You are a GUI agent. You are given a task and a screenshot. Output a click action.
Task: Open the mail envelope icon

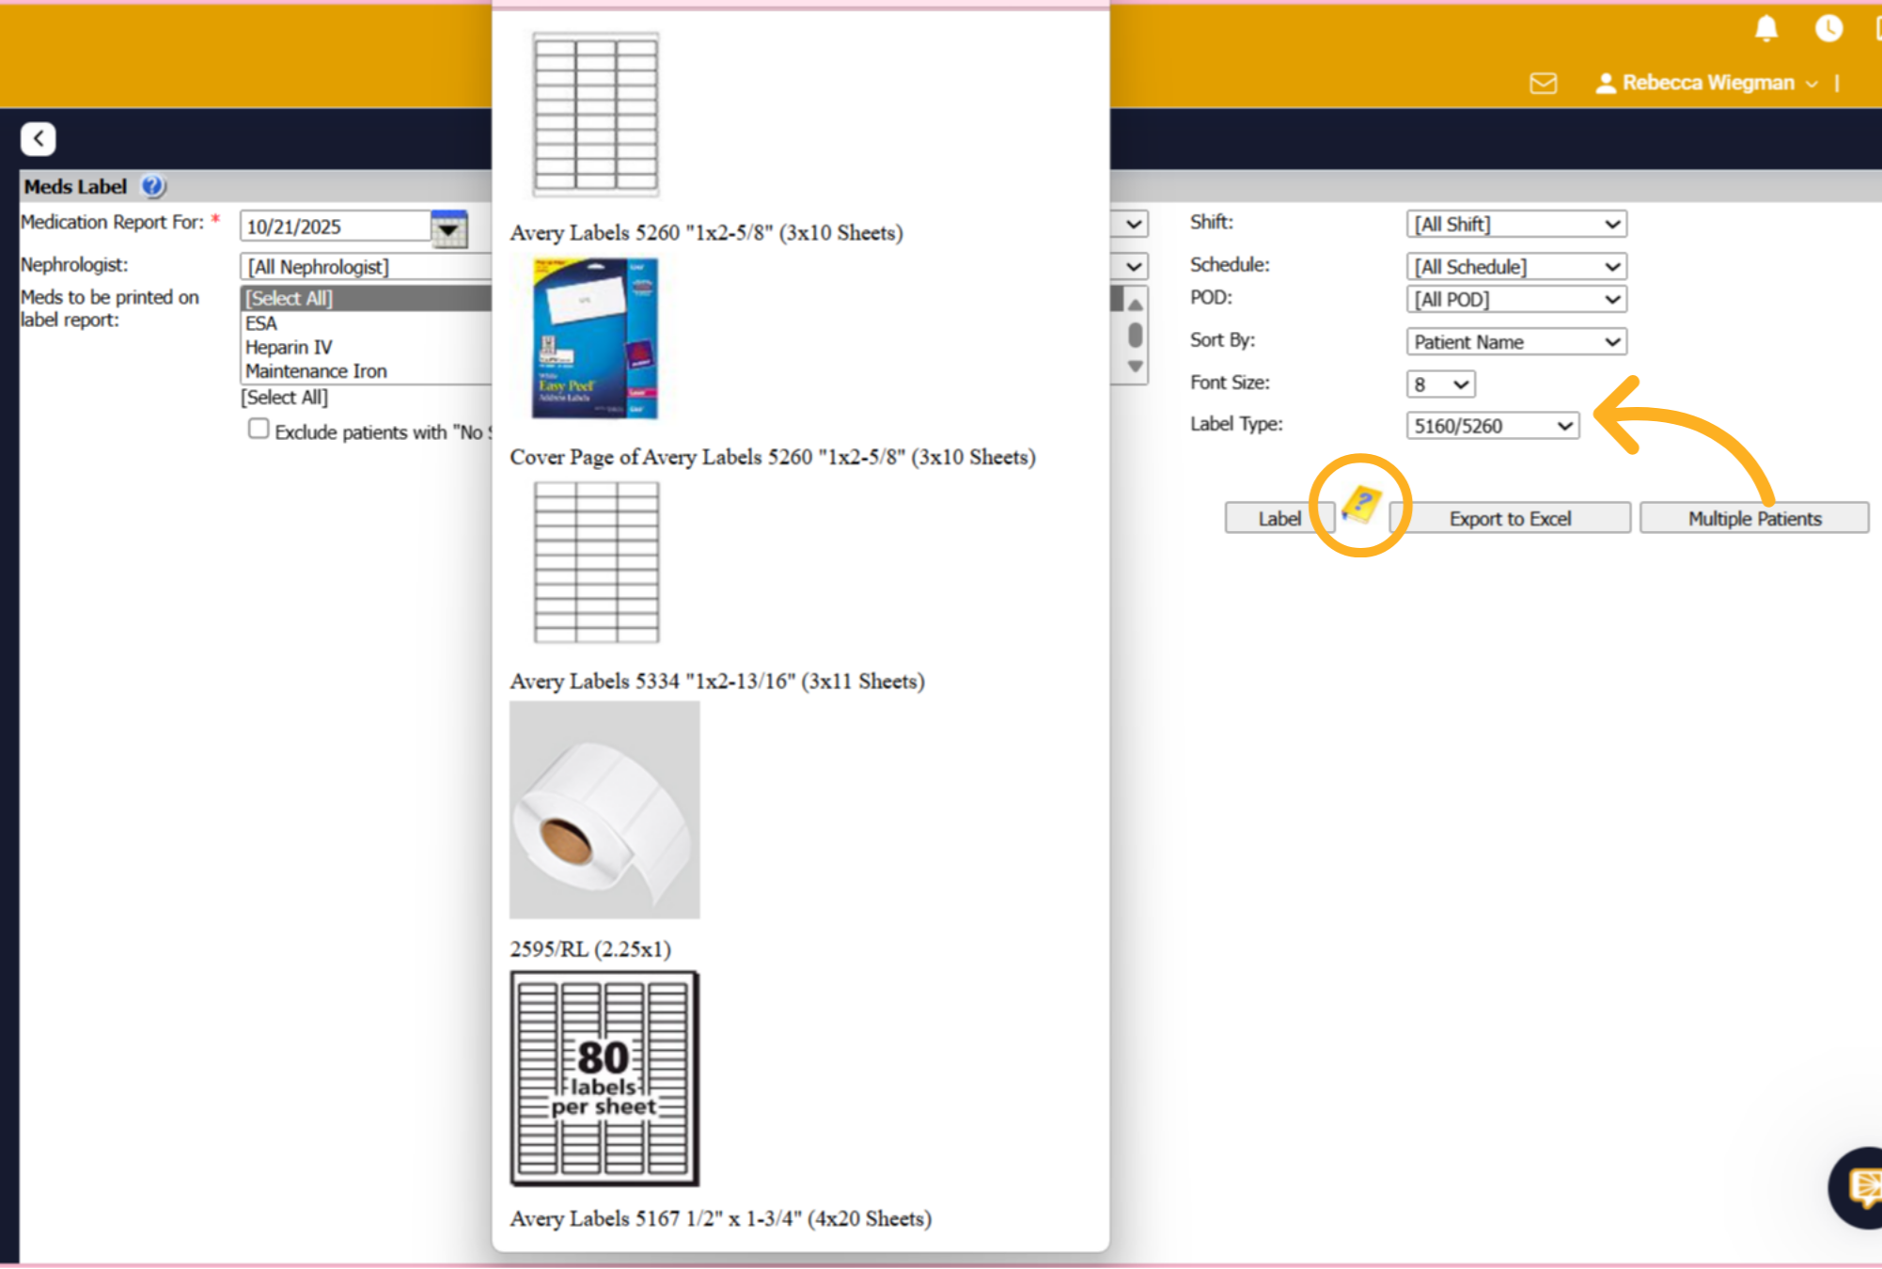point(1543,84)
